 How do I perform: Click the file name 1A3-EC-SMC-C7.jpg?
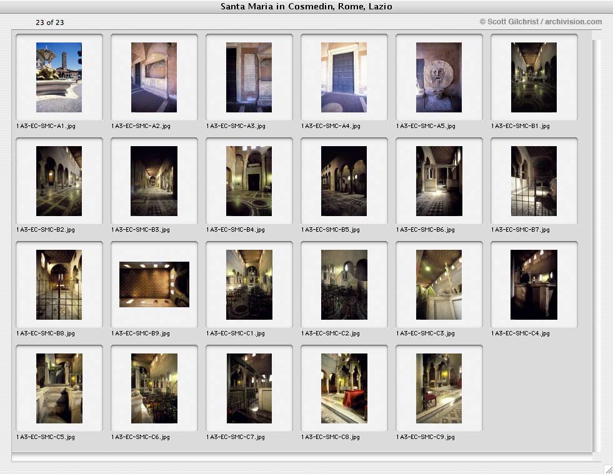click(236, 437)
